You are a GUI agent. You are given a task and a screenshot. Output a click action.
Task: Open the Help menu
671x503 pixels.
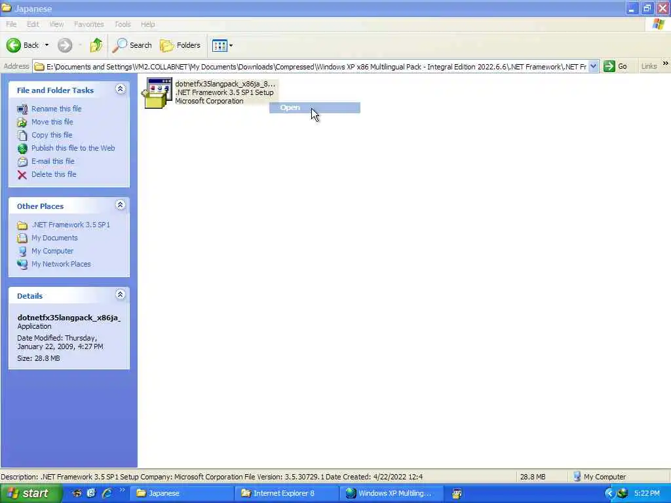pyautogui.click(x=147, y=24)
